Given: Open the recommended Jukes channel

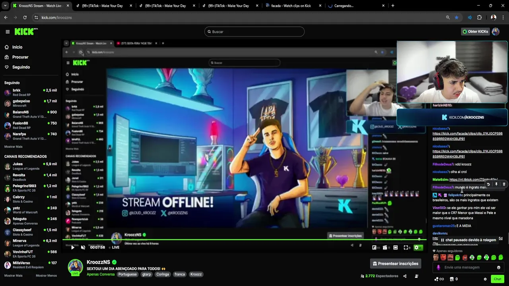Looking at the screenshot, I should (x=31, y=166).
